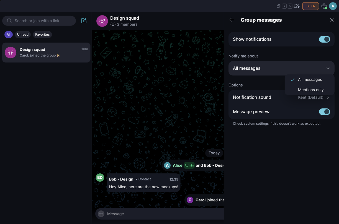The height and width of the screenshot is (224, 339).
Task: Select the All filter tab
Action: 9,35
